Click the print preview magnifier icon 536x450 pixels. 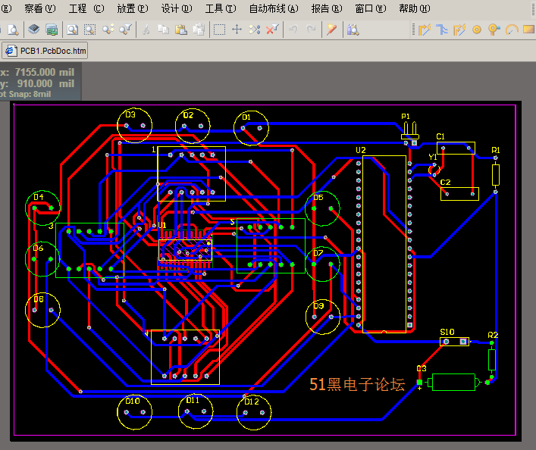click(x=13, y=30)
